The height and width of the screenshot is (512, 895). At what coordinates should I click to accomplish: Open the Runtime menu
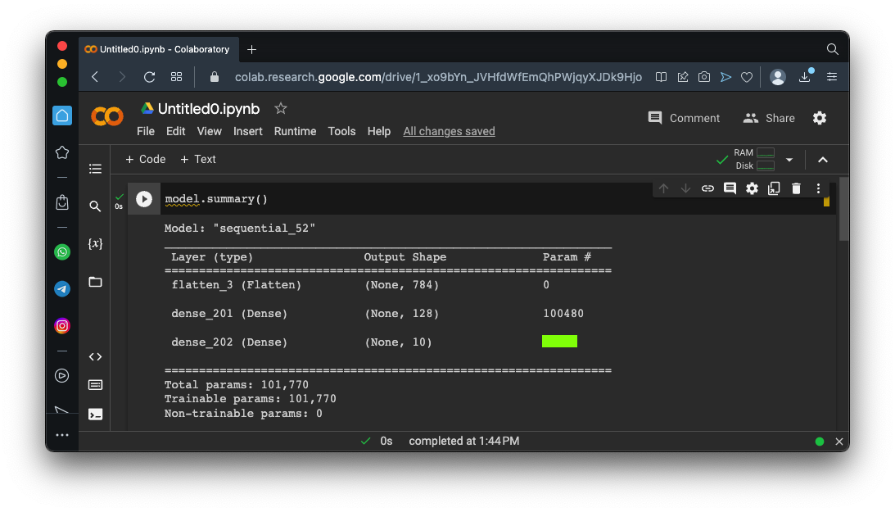coord(295,131)
